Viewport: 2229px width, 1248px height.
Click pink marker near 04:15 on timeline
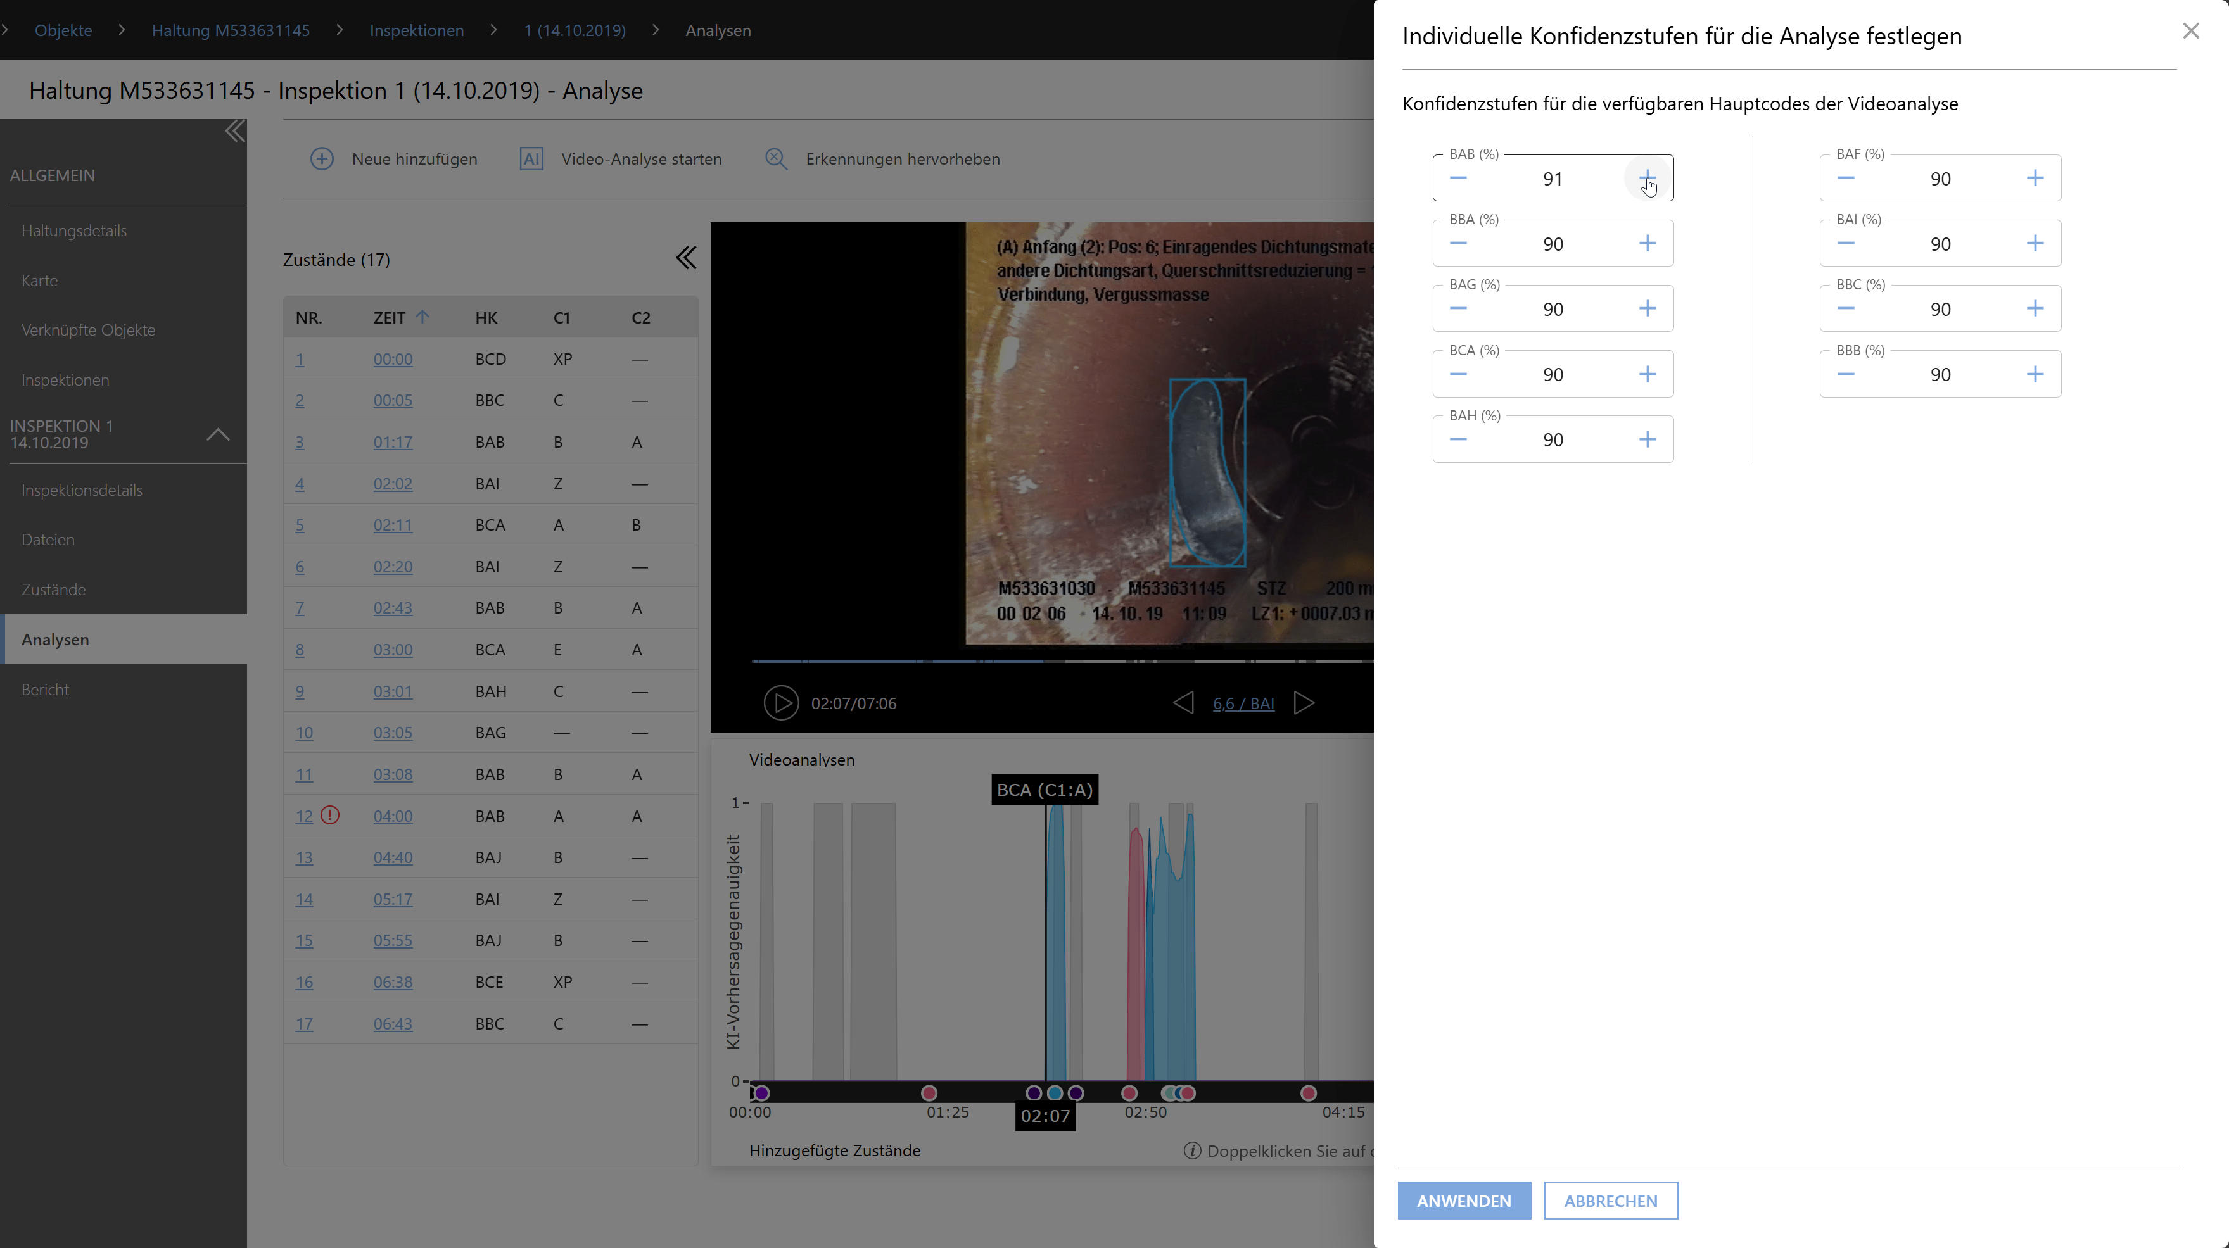click(x=1309, y=1094)
